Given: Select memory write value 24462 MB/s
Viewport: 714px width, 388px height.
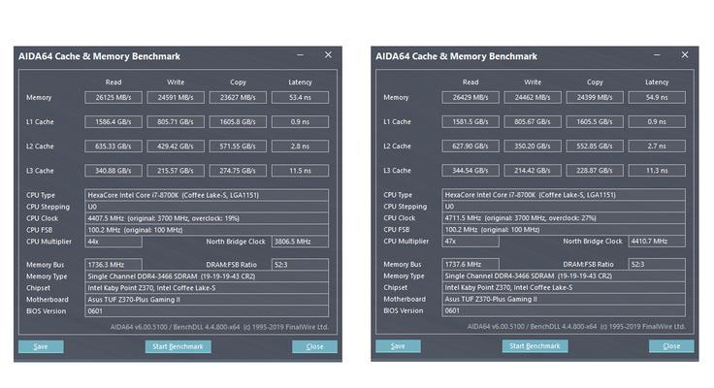Looking at the screenshot, I should click(x=533, y=97).
